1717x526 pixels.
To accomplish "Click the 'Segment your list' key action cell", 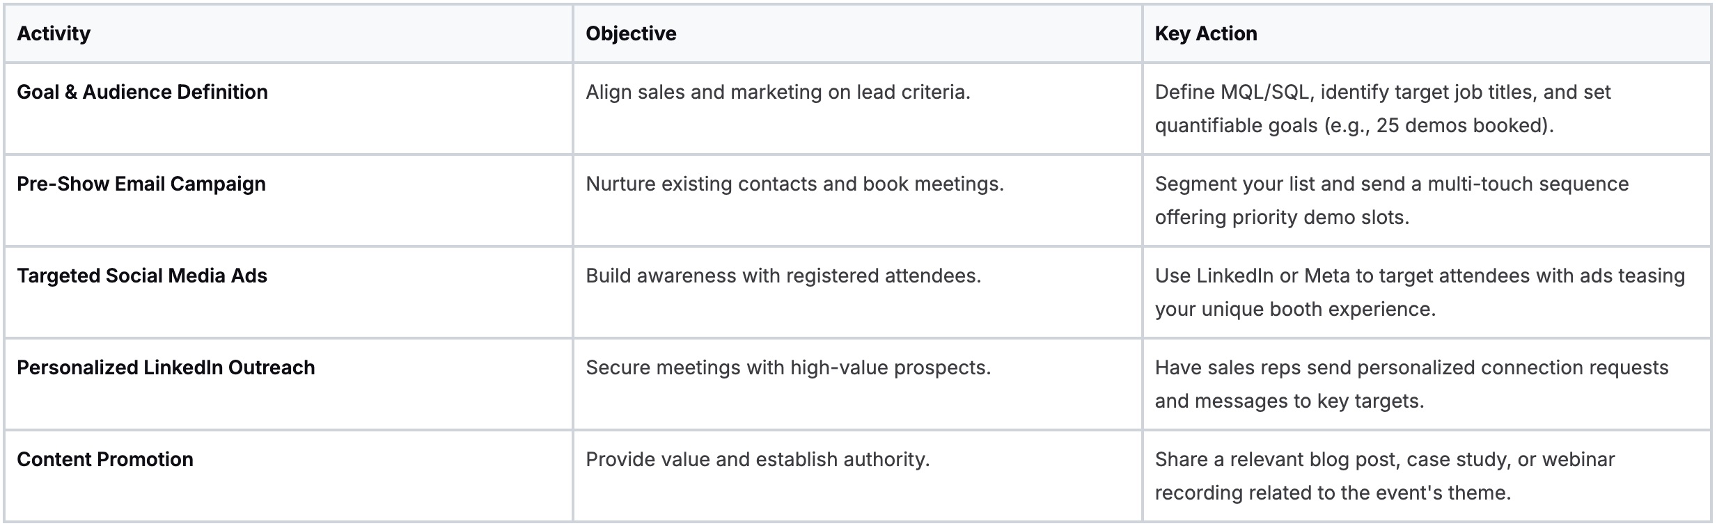I will click(1427, 200).
